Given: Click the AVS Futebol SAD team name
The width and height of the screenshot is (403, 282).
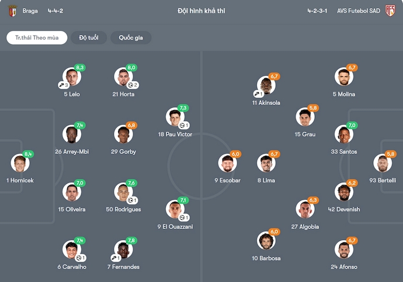Looking at the screenshot, I should click(359, 10).
